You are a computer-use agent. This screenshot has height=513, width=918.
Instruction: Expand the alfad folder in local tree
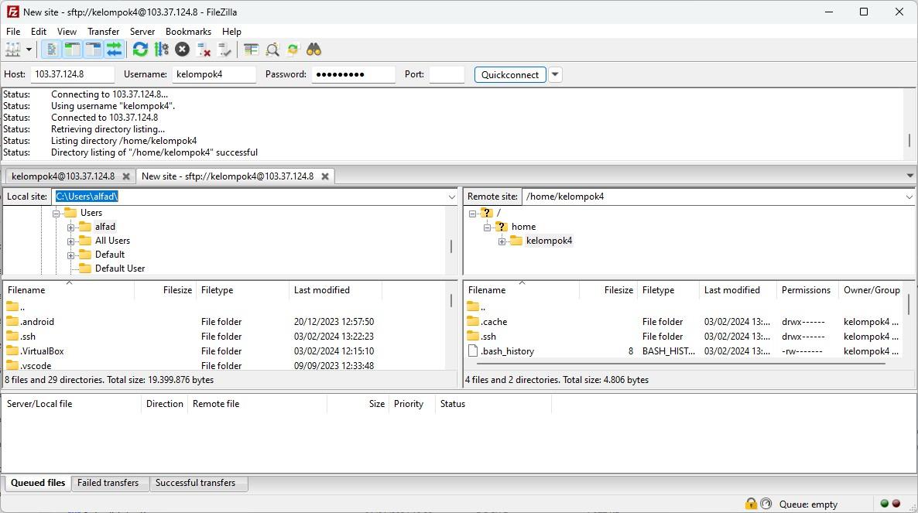point(70,227)
